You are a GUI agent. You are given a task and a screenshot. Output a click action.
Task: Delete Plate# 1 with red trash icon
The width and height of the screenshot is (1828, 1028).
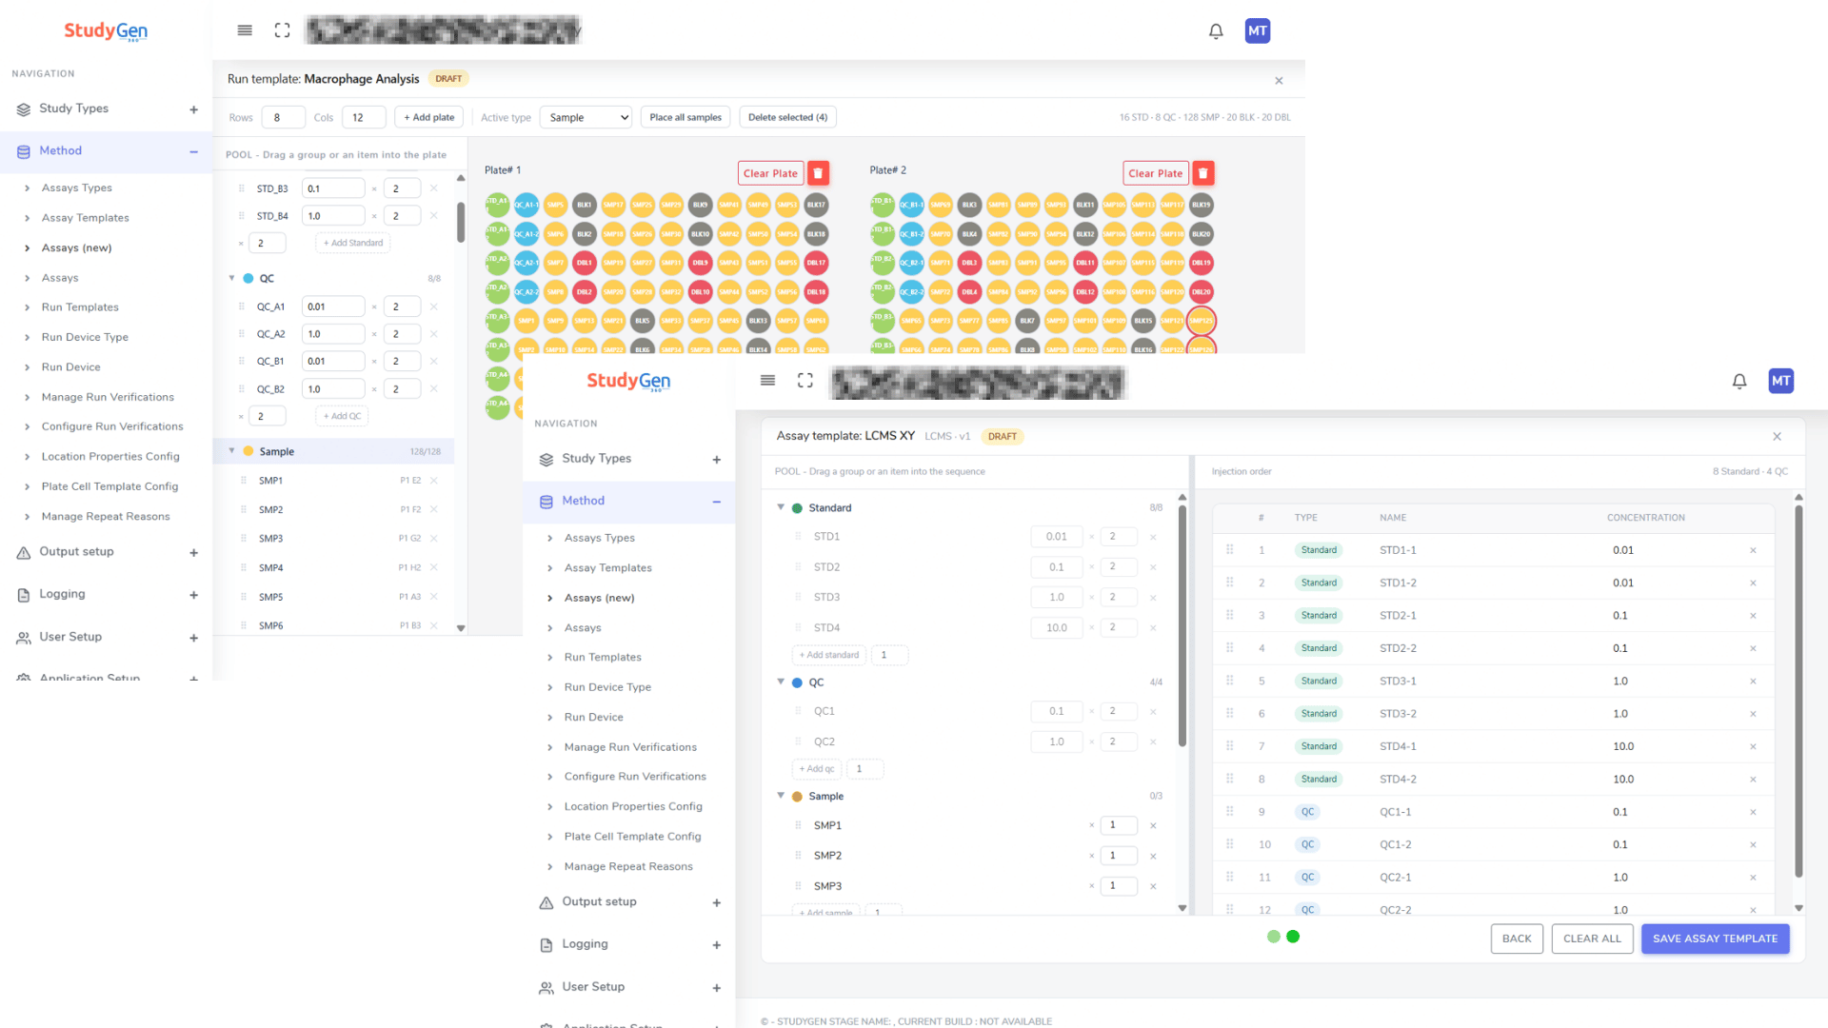[x=819, y=173]
